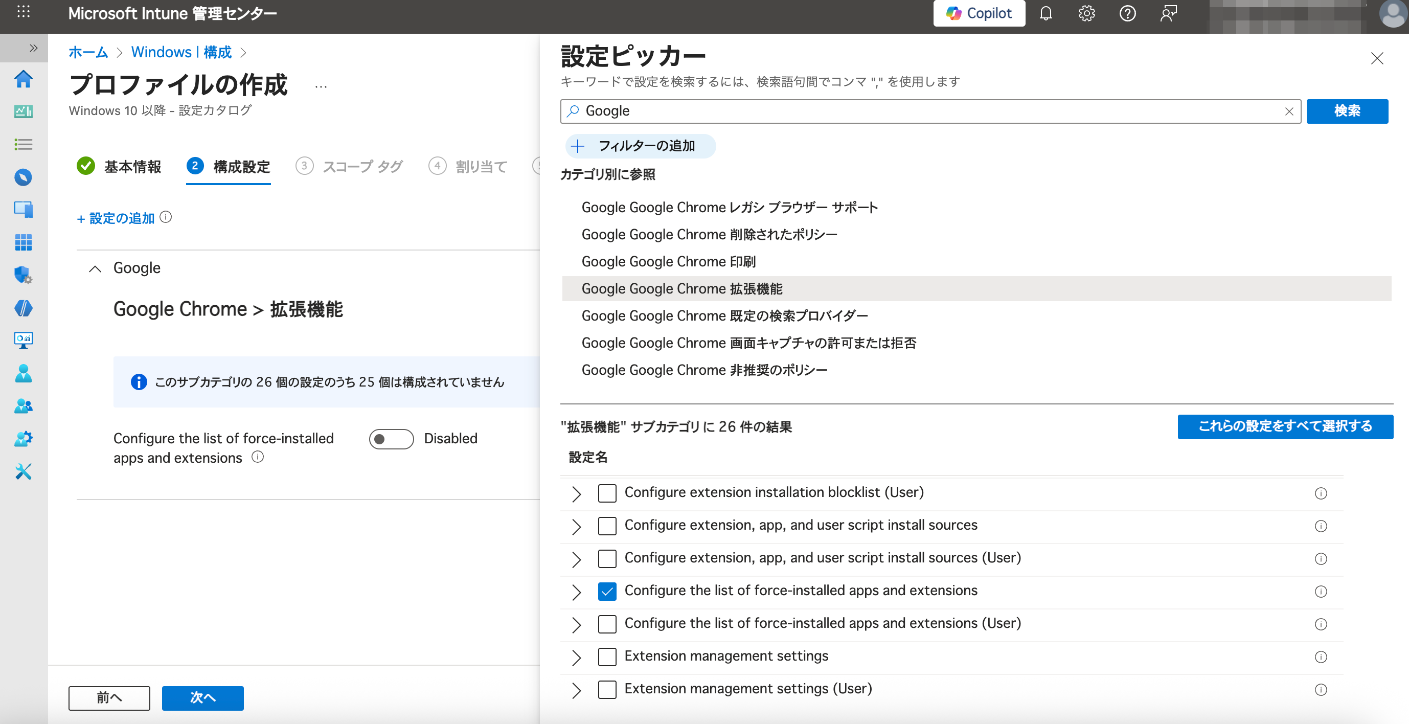Check Extension management settings checkbox

(x=606, y=656)
